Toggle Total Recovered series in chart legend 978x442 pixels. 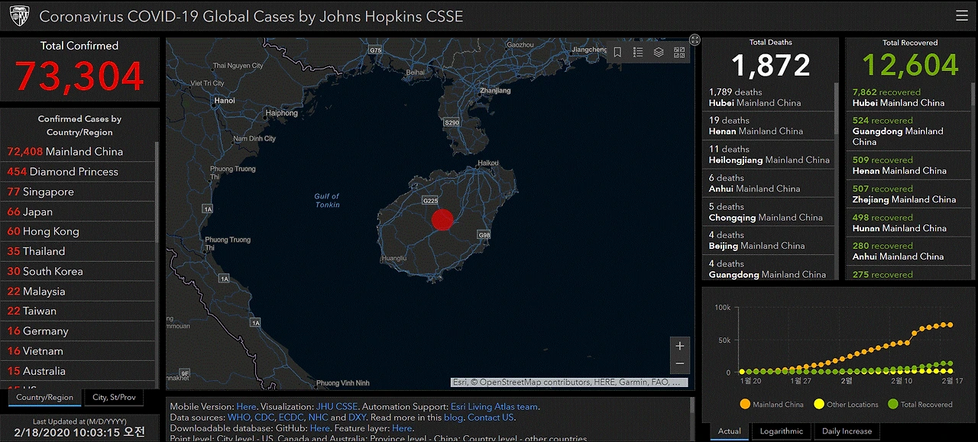point(919,404)
